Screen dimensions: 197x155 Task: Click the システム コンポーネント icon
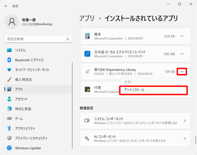[x=87, y=121]
